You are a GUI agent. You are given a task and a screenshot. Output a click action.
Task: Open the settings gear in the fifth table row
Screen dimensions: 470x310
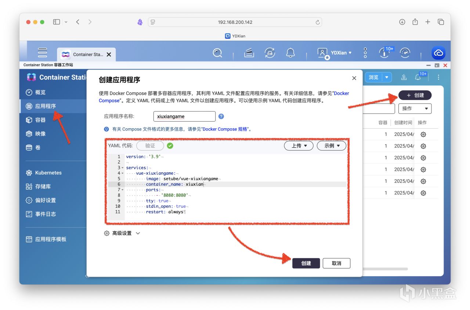(423, 181)
